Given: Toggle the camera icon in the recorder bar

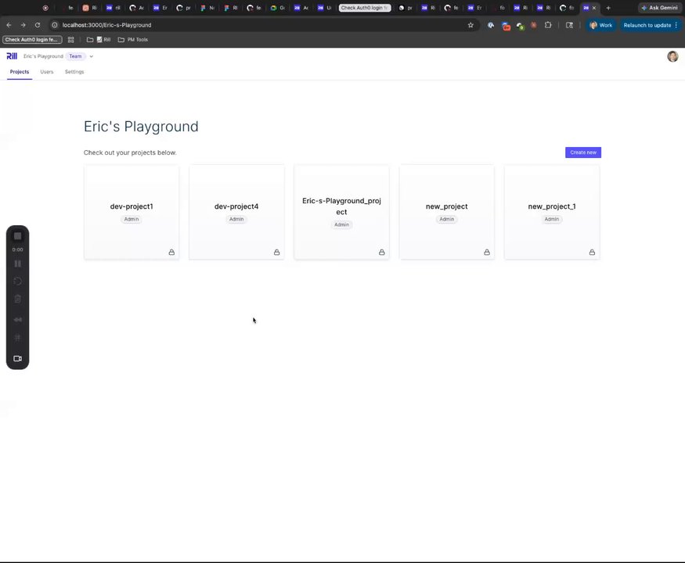Looking at the screenshot, I should click(x=17, y=359).
